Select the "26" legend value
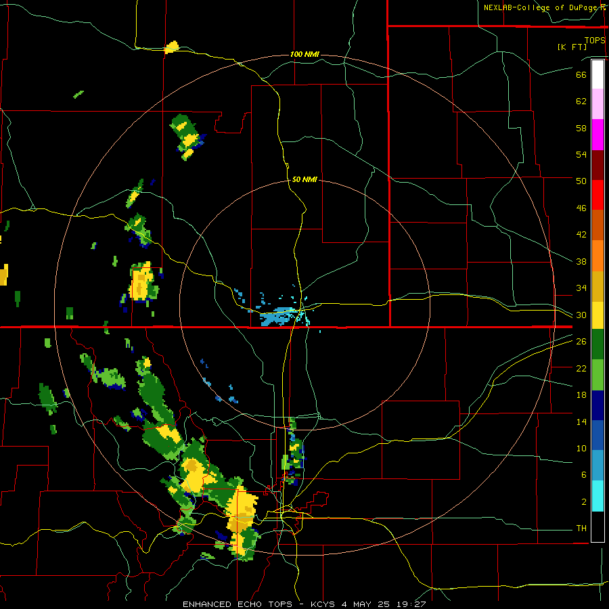 tap(581, 342)
